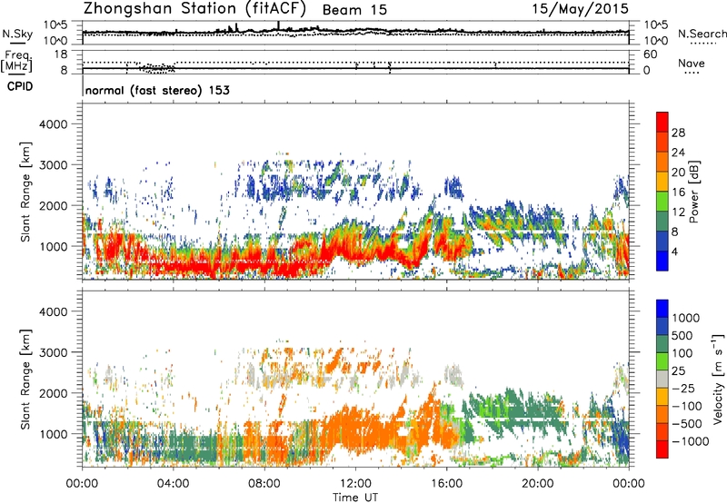This screenshot has height=503, width=727.
Task: Click the "3000" tick of the power panel
Action: [x=53, y=165]
